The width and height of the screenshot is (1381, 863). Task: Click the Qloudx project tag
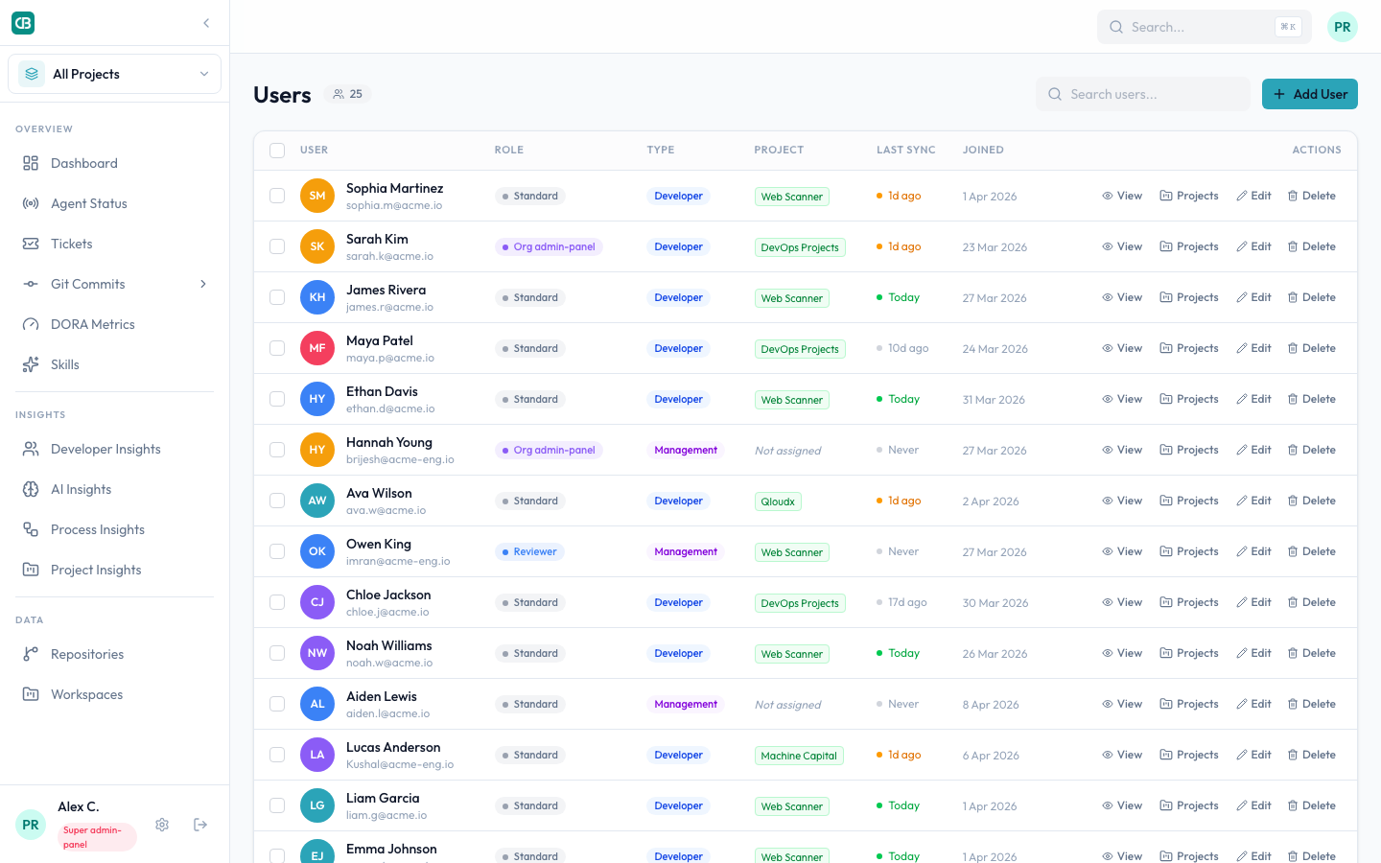coord(778,501)
